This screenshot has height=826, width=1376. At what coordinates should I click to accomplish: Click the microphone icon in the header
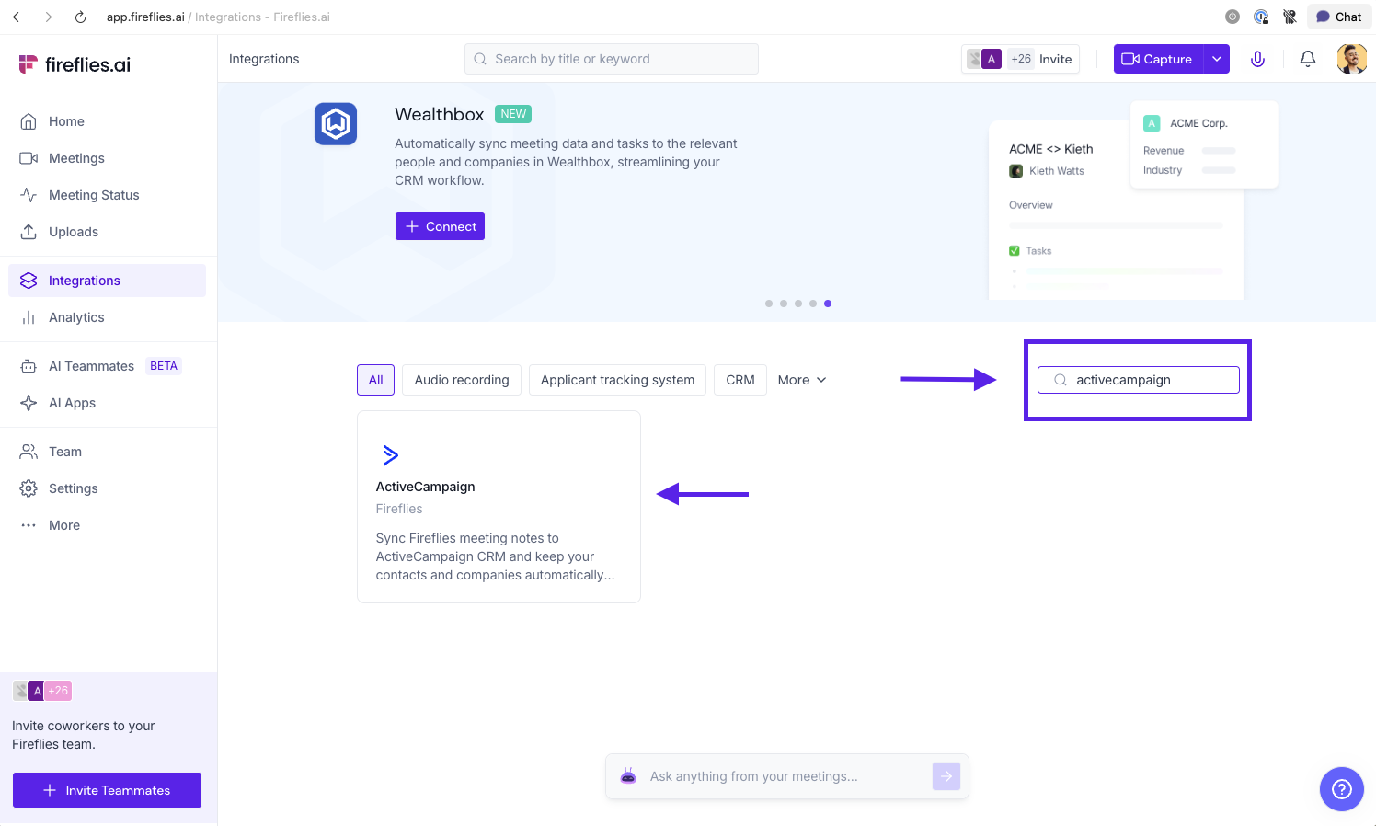pyautogui.click(x=1257, y=59)
